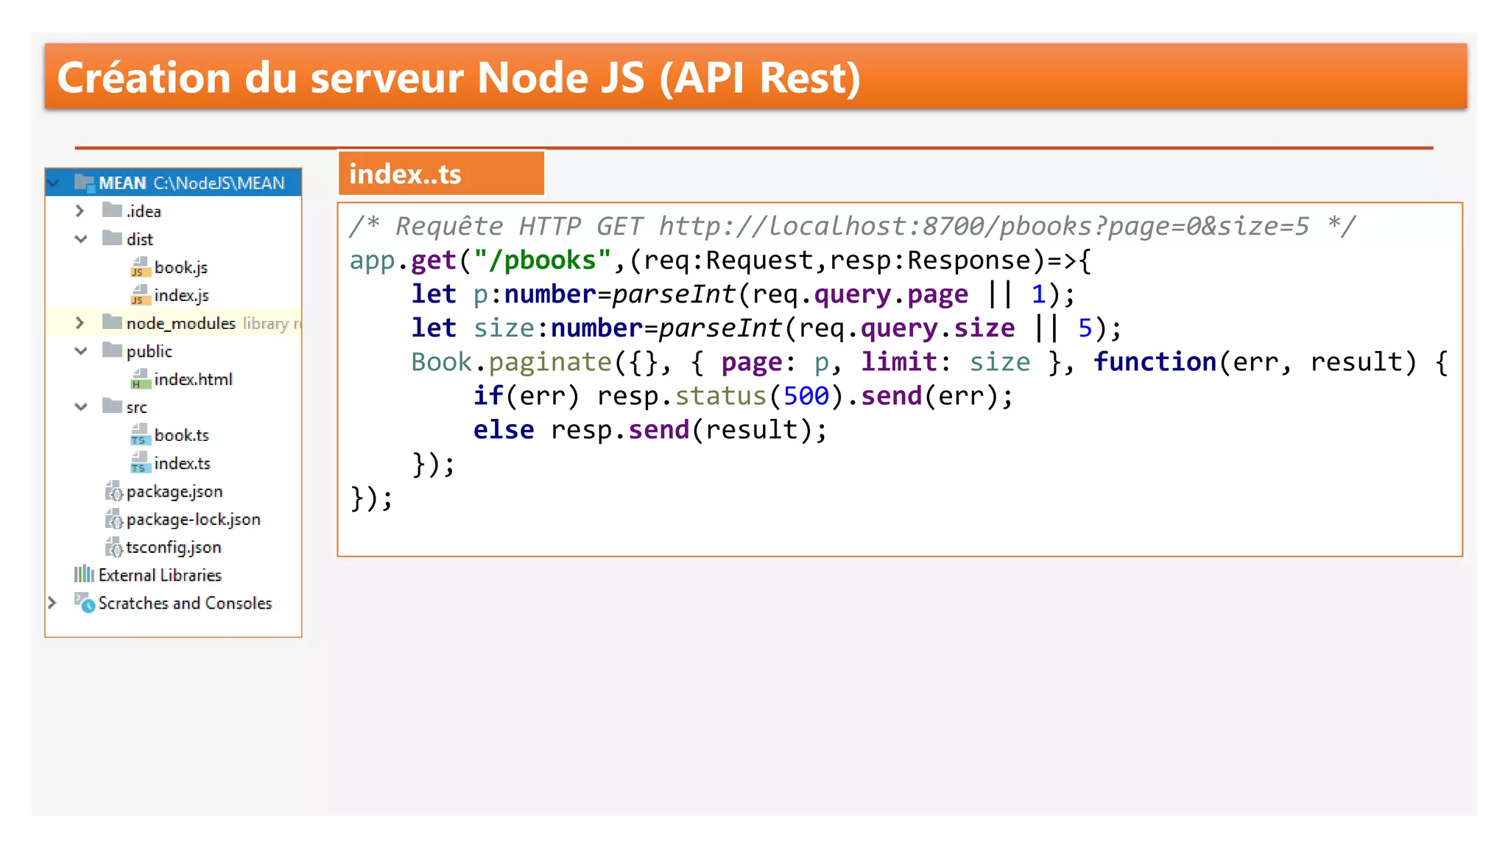This screenshot has width=1508, height=848.
Task: Click the External Libraries icon
Action: 84,574
